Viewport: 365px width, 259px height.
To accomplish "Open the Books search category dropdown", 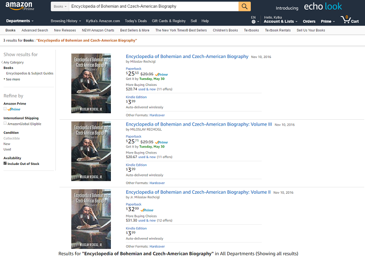I will click(60, 7).
